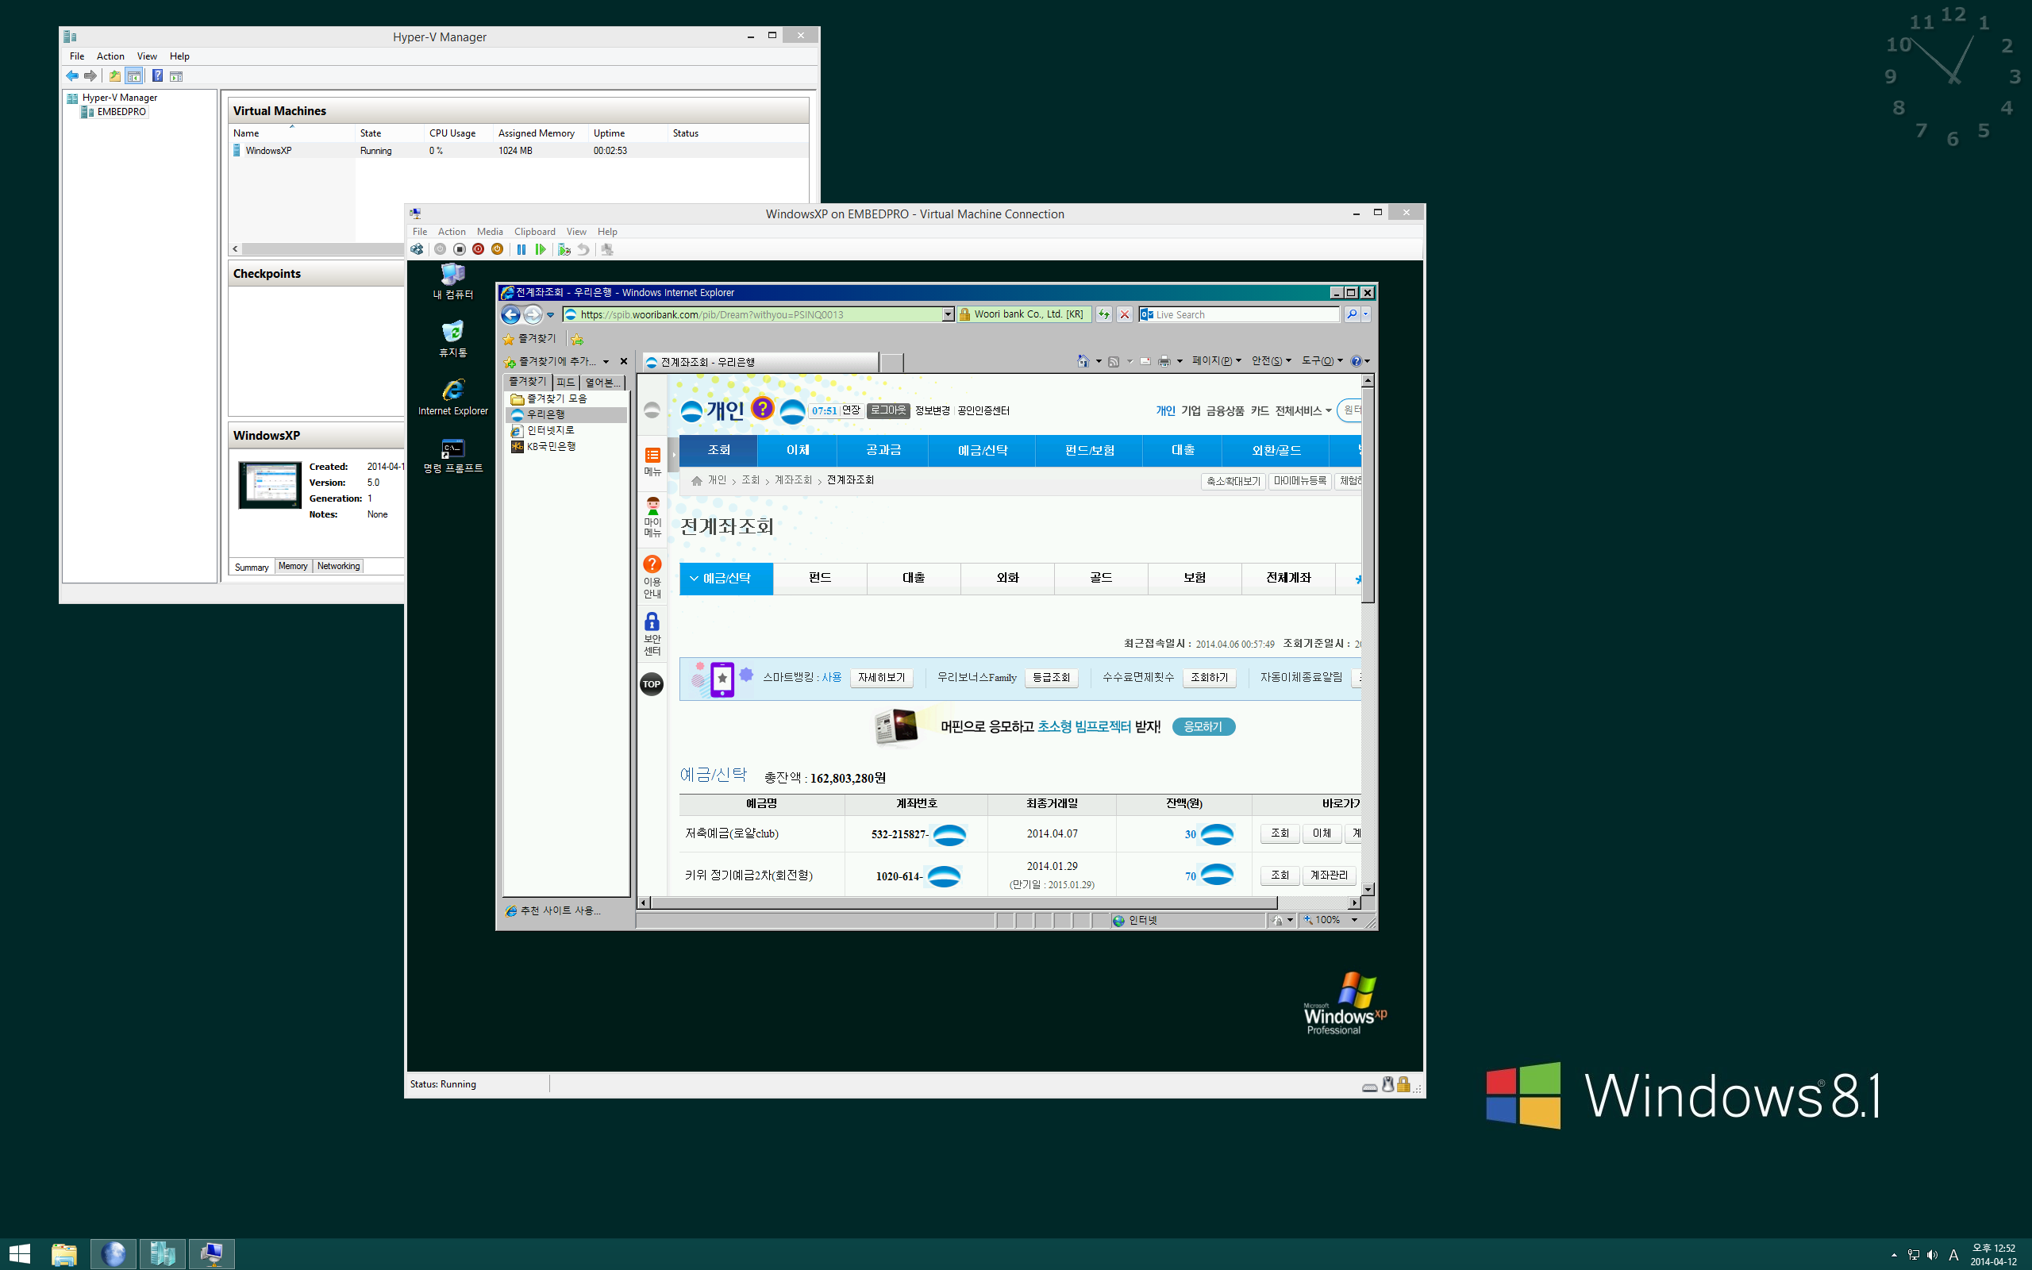The image size is (2032, 1270).
Task: Click the 응모하기 button in banner
Action: pos(1203,726)
